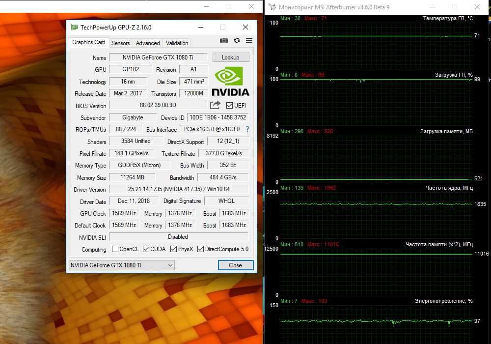Click the memory usage graph in Afterburner
491x344 pixels.
376,159
